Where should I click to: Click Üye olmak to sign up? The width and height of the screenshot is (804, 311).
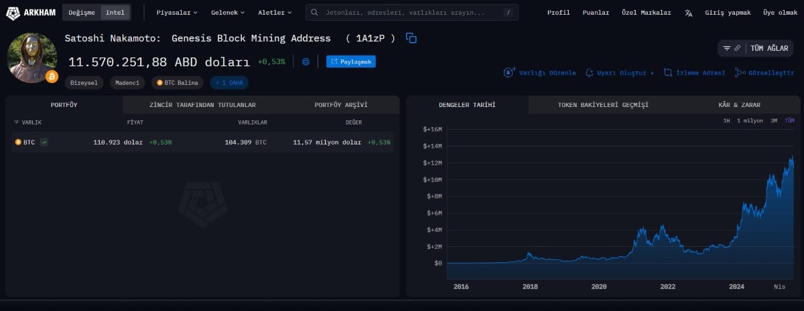pos(780,13)
